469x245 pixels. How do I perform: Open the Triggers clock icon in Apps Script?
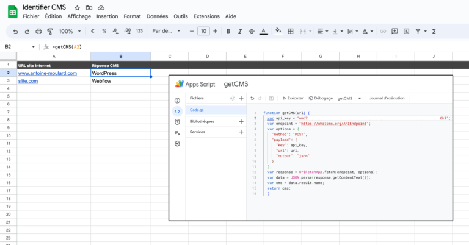177,121
